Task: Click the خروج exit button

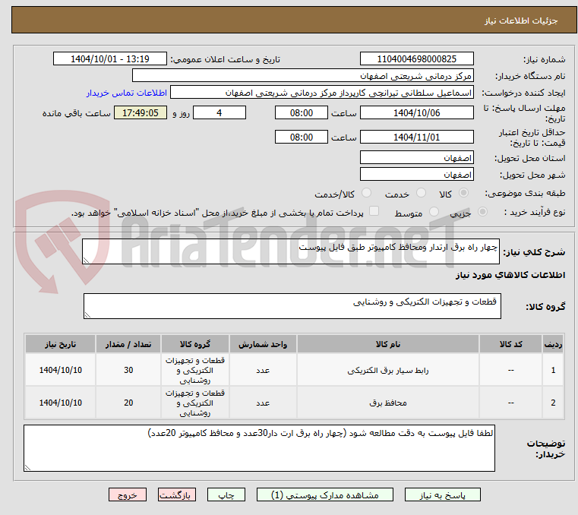Action: click(x=128, y=494)
